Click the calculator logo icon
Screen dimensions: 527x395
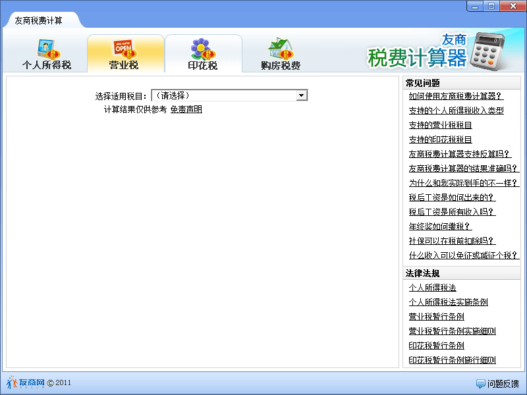tap(487, 51)
